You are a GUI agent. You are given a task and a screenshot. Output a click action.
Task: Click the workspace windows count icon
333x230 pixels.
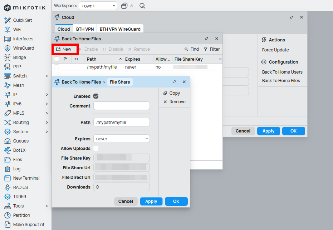click(124, 6)
